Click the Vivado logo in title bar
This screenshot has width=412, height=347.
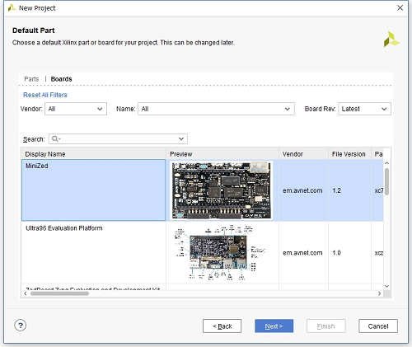(12, 8)
